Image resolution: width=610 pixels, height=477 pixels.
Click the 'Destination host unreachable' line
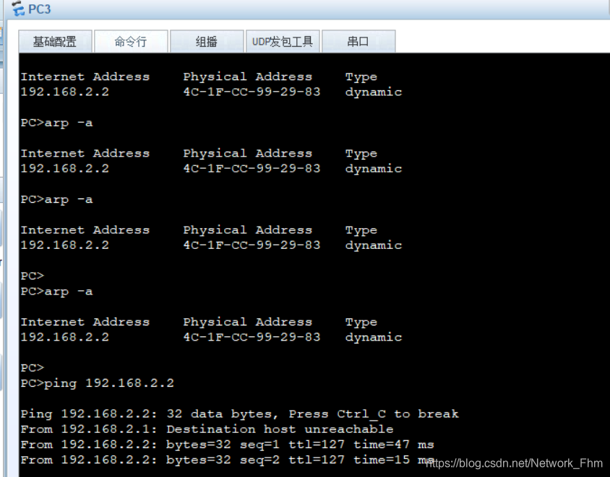207,429
